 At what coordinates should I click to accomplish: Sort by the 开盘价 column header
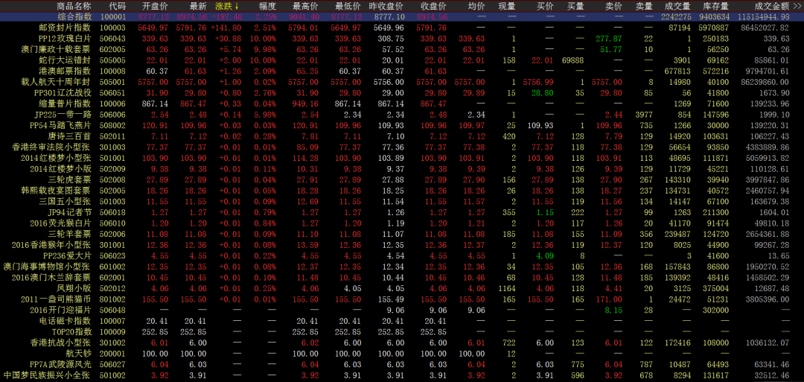[x=154, y=6]
